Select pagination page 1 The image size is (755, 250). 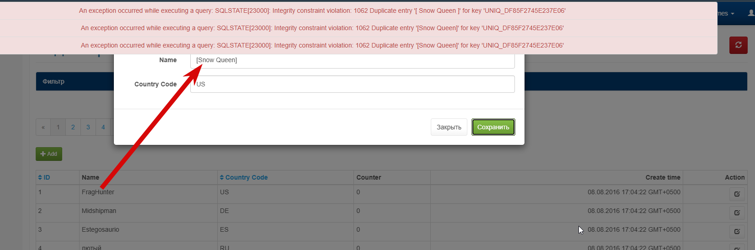pyautogui.click(x=58, y=128)
